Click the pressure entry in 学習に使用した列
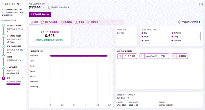 click(x=176, y=41)
